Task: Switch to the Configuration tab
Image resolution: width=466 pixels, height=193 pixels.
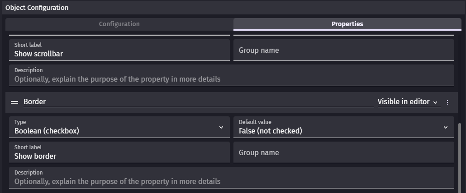Action: point(119,24)
